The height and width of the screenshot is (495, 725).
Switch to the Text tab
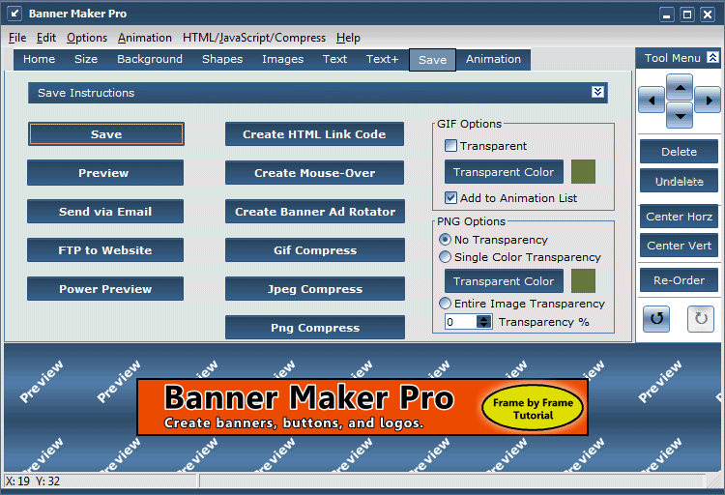(334, 59)
